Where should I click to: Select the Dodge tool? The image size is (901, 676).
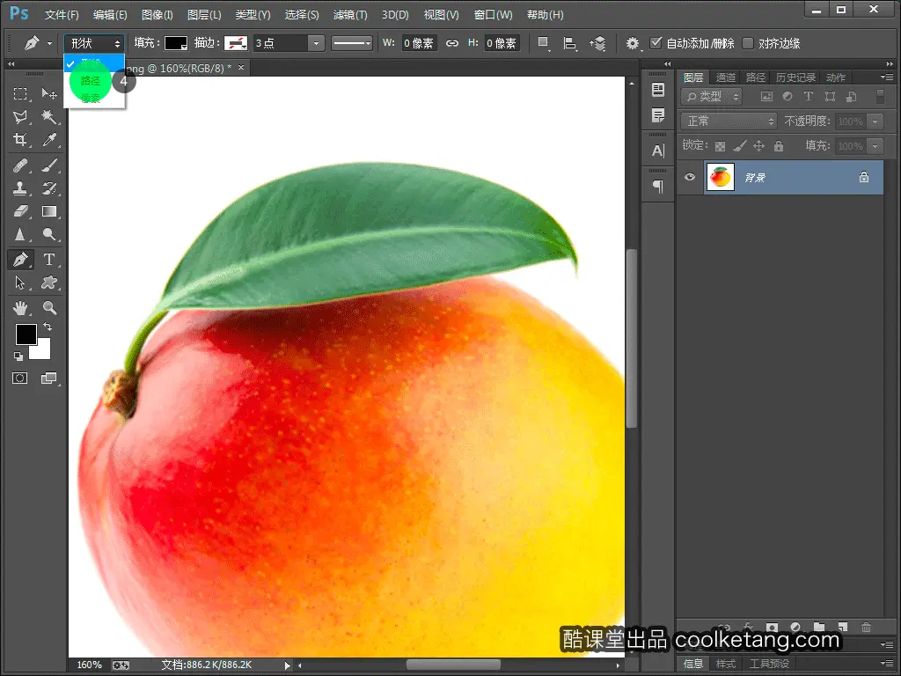pyautogui.click(x=49, y=234)
